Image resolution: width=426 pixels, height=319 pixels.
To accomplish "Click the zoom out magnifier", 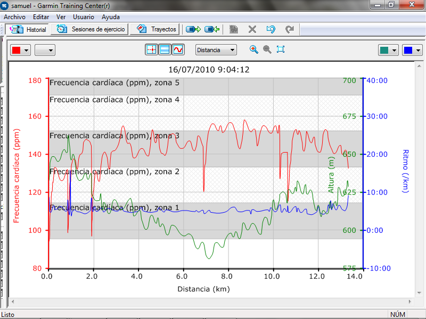I will (267, 49).
